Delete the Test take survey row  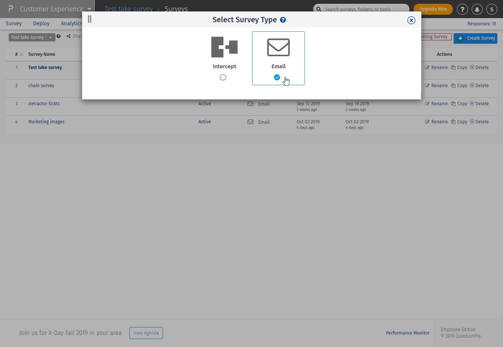(479, 68)
